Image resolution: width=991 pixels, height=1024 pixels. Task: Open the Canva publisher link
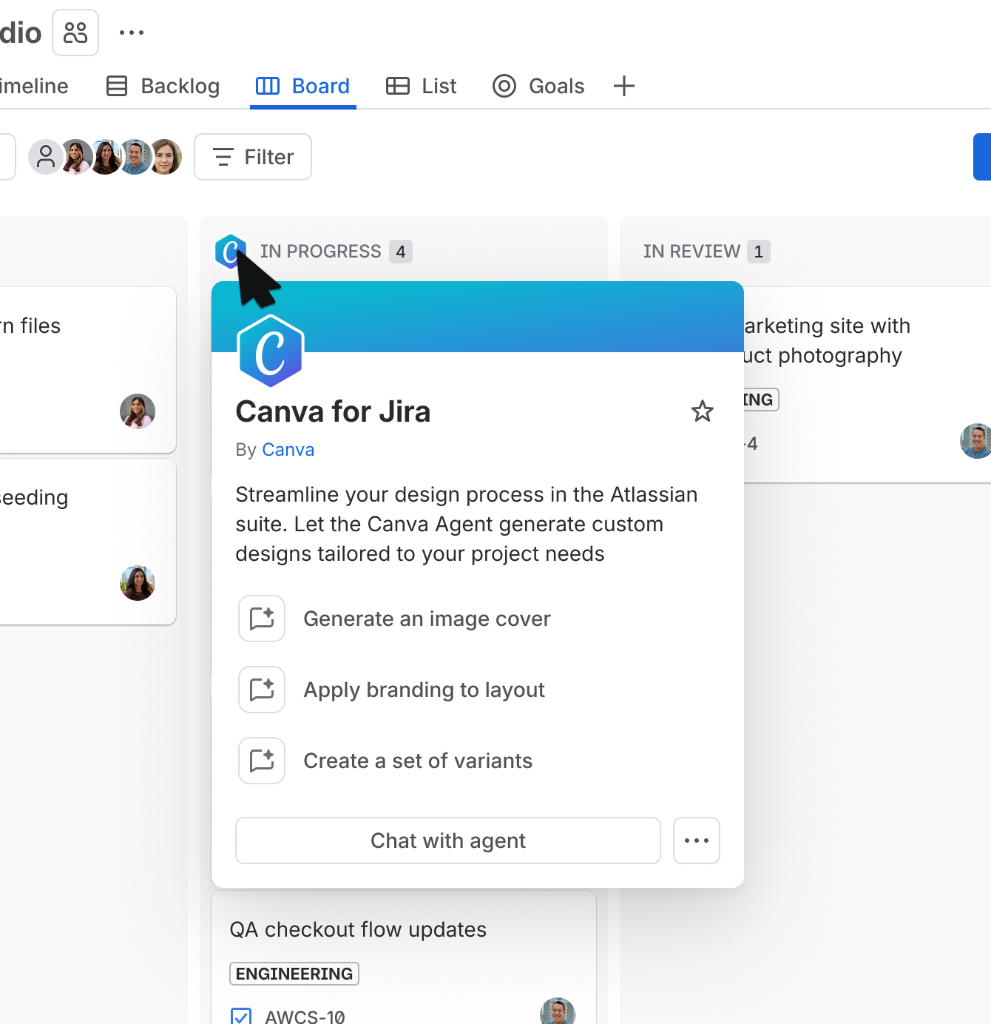(288, 450)
